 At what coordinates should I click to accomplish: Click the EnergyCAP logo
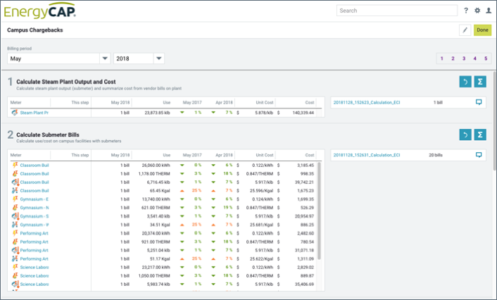pos(39,11)
